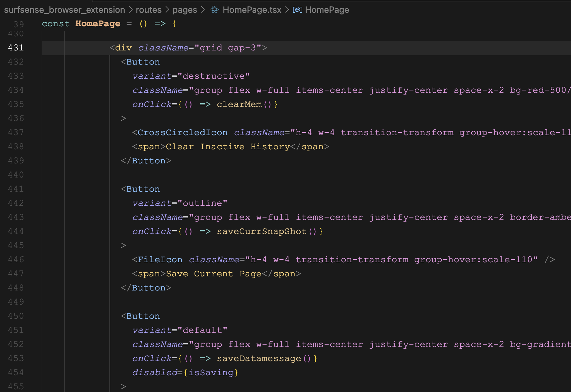The image size is (571, 392).
Task: Click variant="default" attribute
Action: tap(180, 330)
